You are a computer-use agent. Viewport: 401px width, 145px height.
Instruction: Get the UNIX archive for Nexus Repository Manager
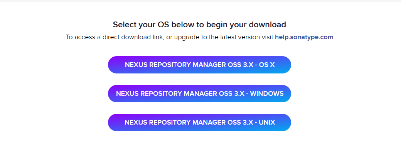pos(199,123)
